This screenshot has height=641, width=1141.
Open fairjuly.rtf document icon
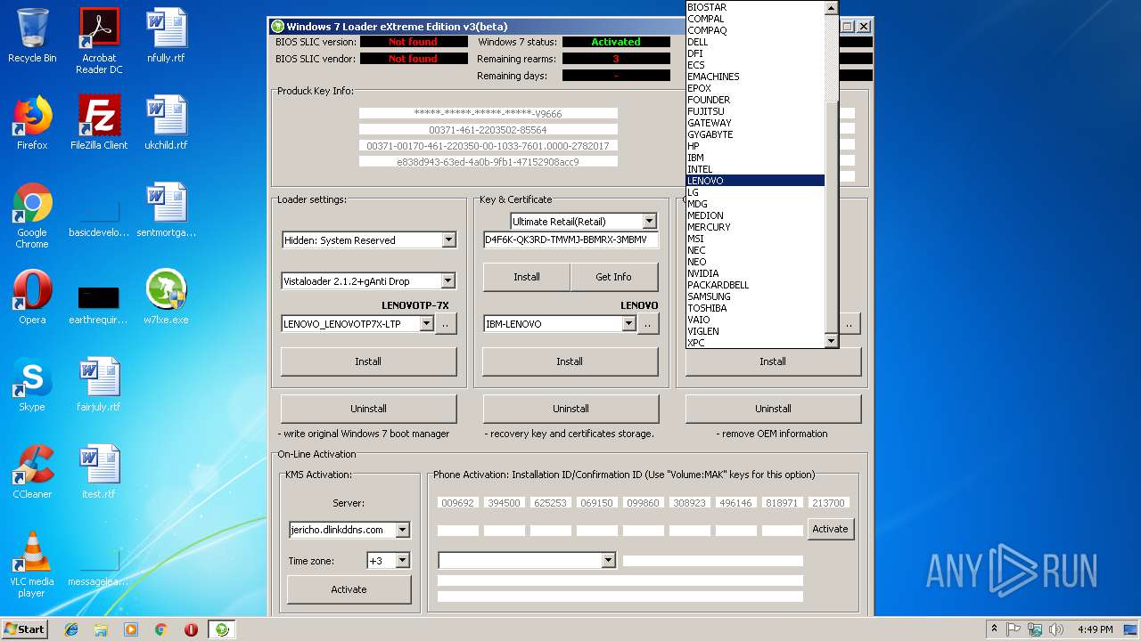click(99, 385)
